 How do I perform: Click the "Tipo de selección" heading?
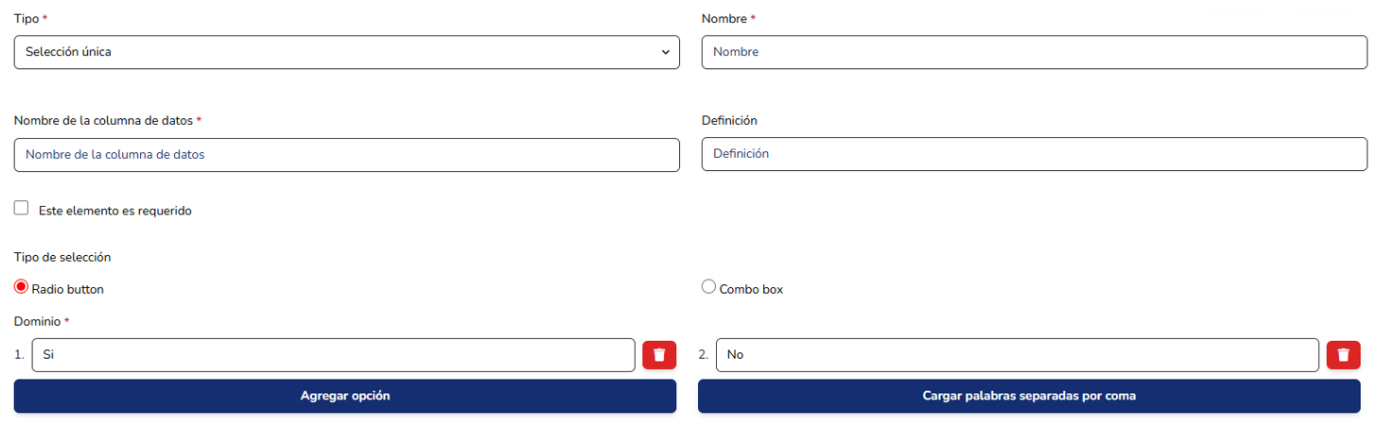(x=62, y=258)
